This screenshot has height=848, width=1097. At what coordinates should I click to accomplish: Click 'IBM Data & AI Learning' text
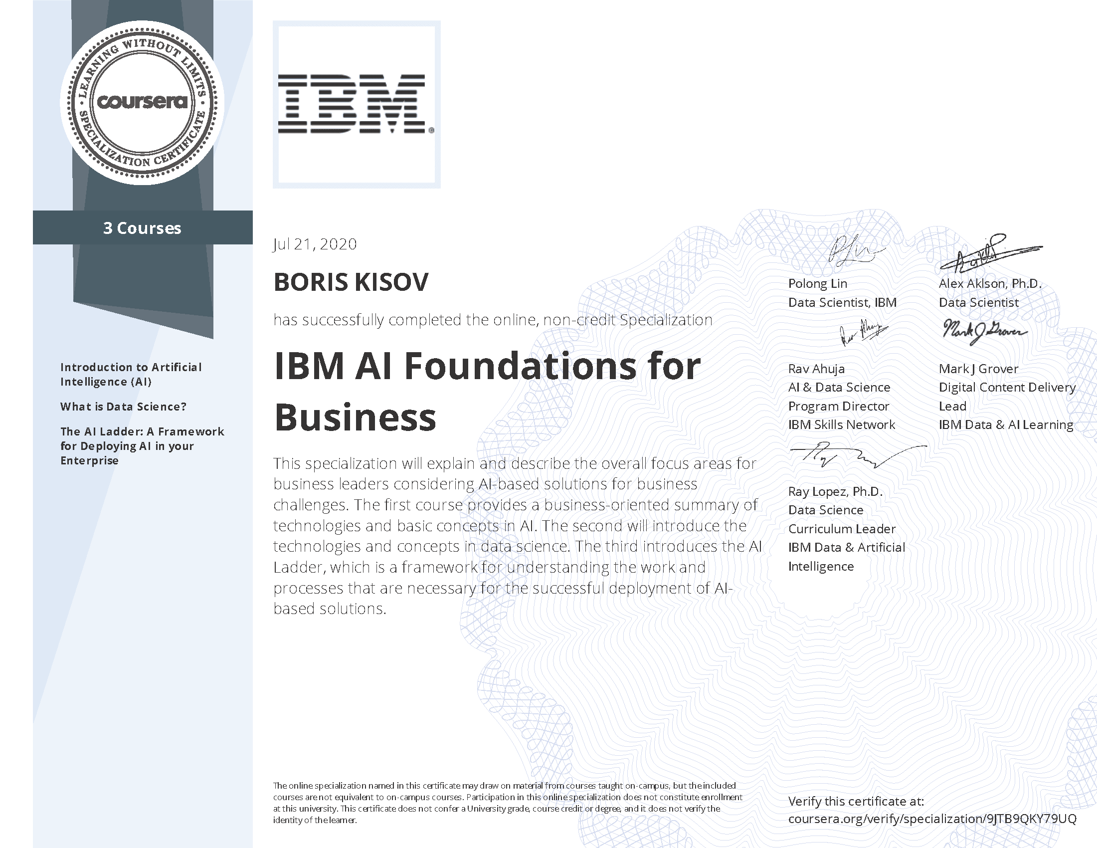[1006, 424]
